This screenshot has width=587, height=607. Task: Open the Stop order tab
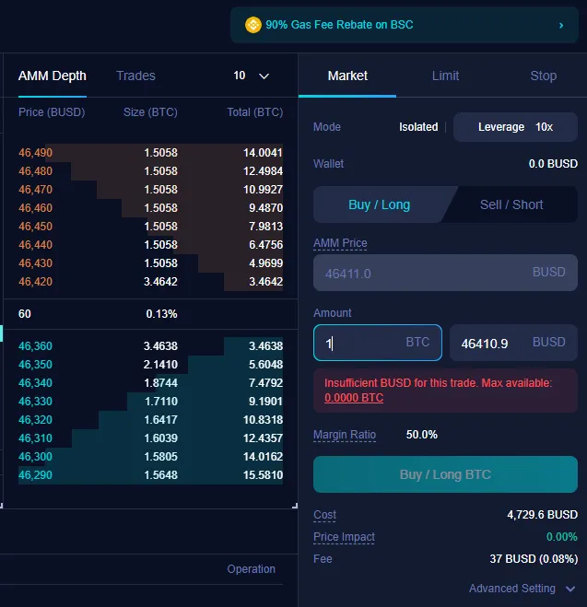click(x=544, y=76)
